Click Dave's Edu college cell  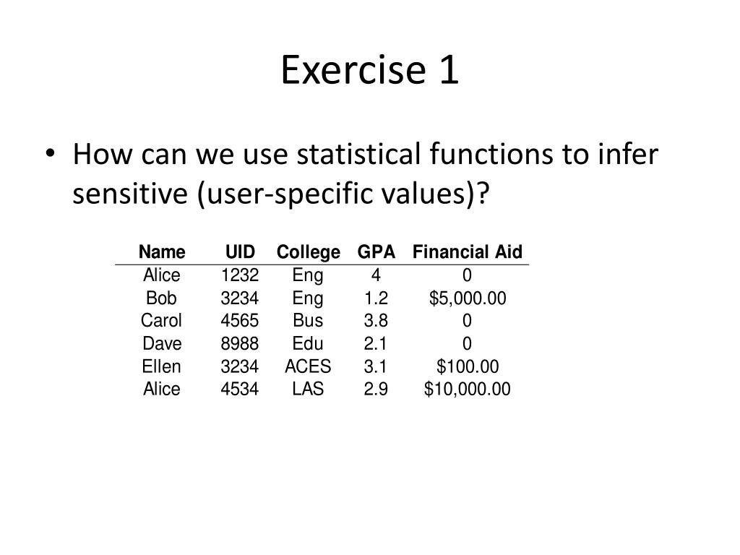tap(308, 343)
